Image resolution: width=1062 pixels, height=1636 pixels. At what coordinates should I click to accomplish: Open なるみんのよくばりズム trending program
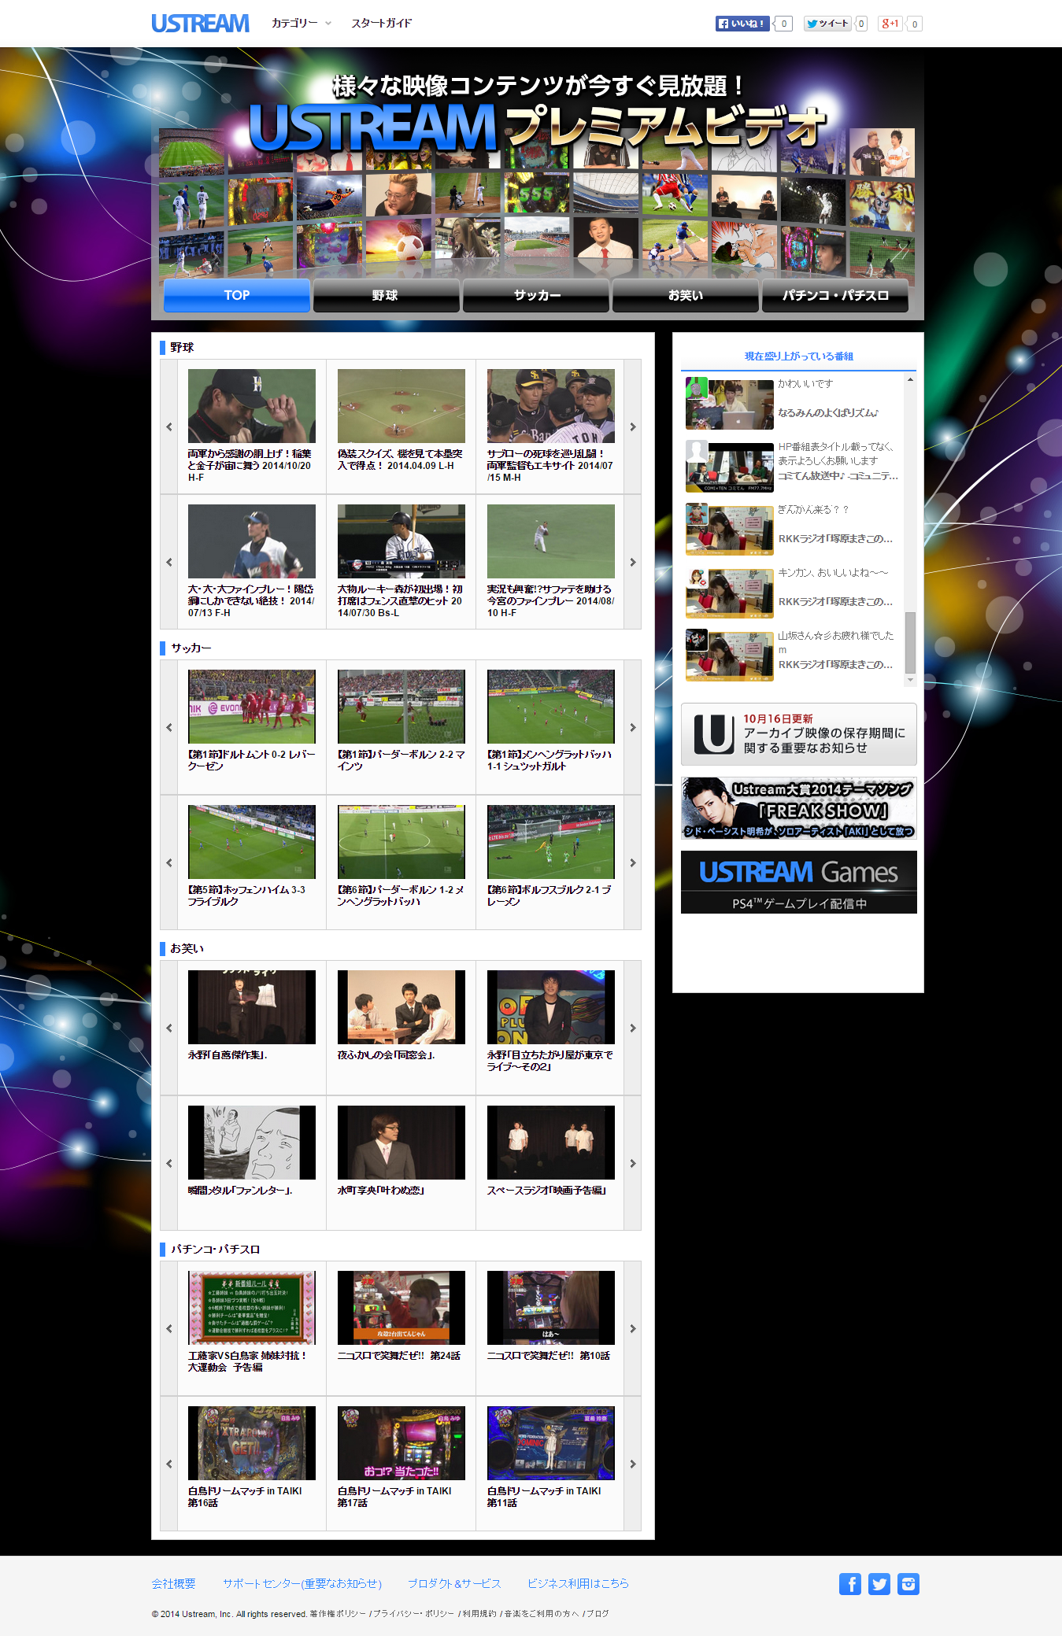(828, 412)
